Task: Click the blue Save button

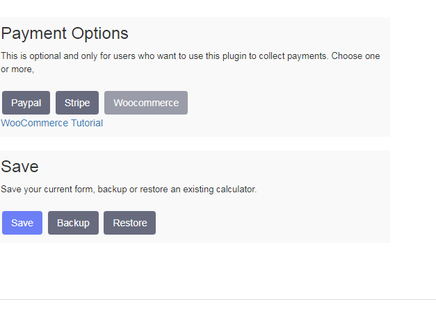Action: click(22, 223)
